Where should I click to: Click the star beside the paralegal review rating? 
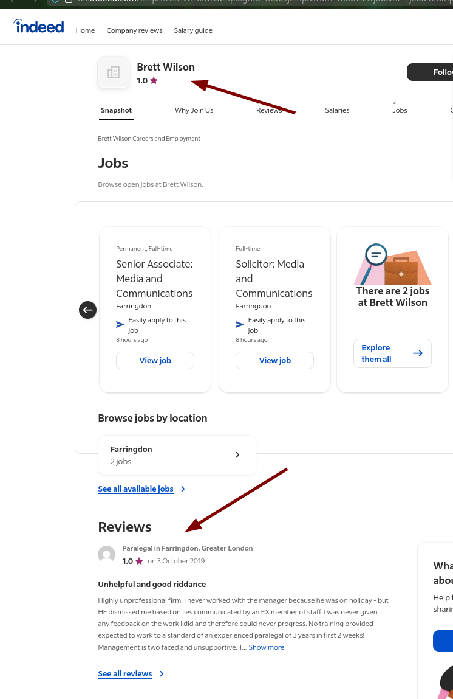[139, 562]
